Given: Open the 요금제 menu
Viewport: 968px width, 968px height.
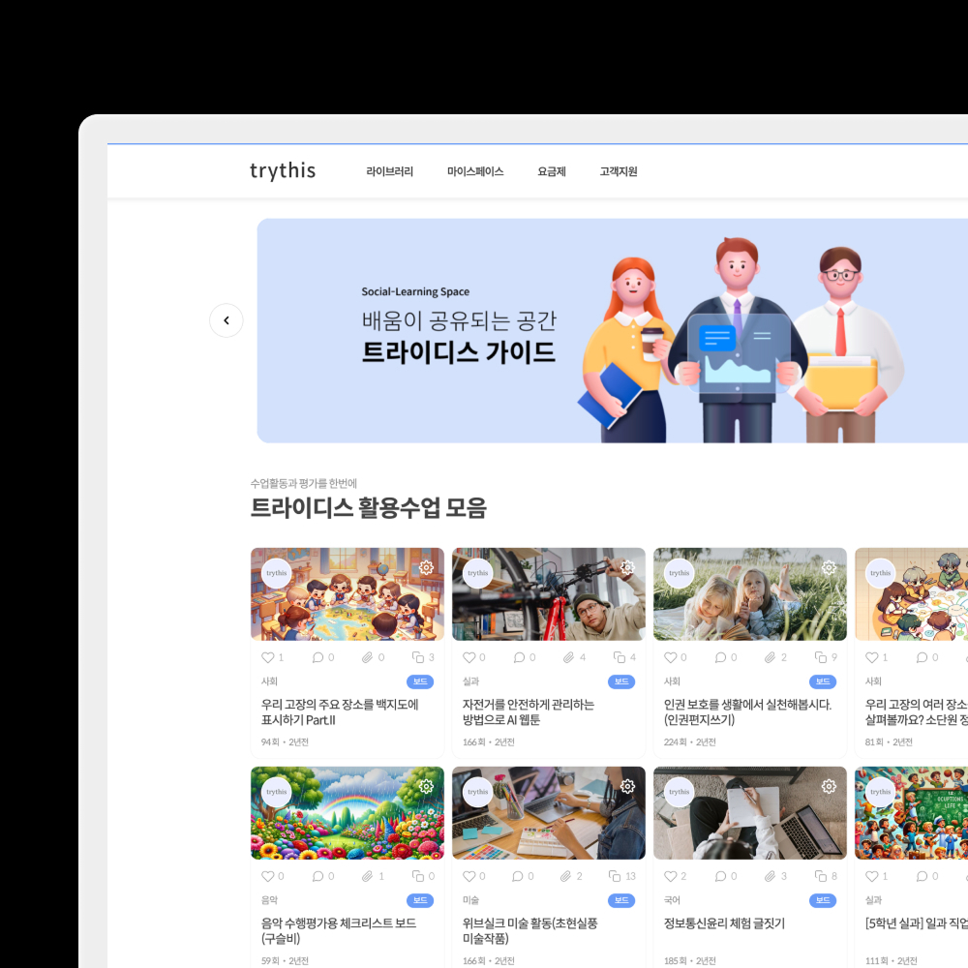Looking at the screenshot, I should [x=552, y=171].
